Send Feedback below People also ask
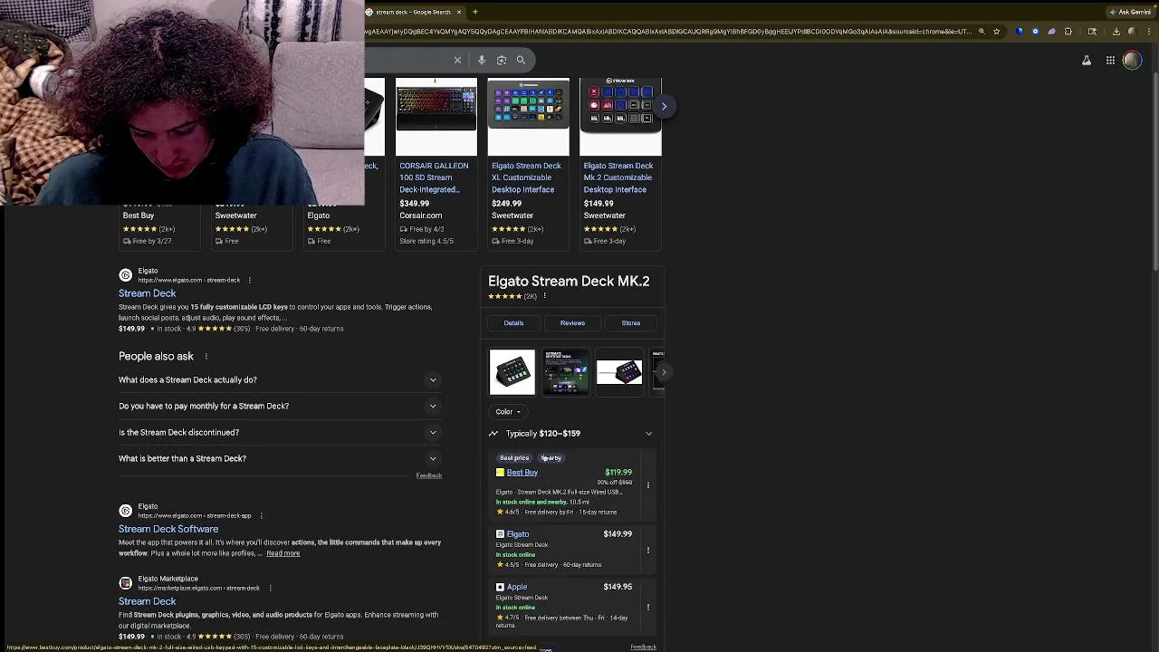This screenshot has width=1159, height=652. (428, 475)
